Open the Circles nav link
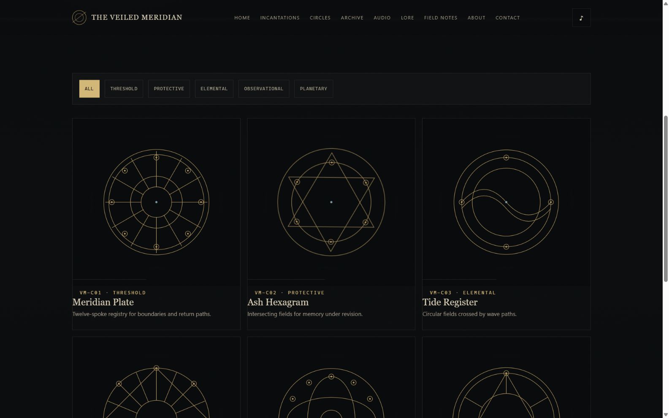669x418 pixels. pyautogui.click(x=320, y=18)
